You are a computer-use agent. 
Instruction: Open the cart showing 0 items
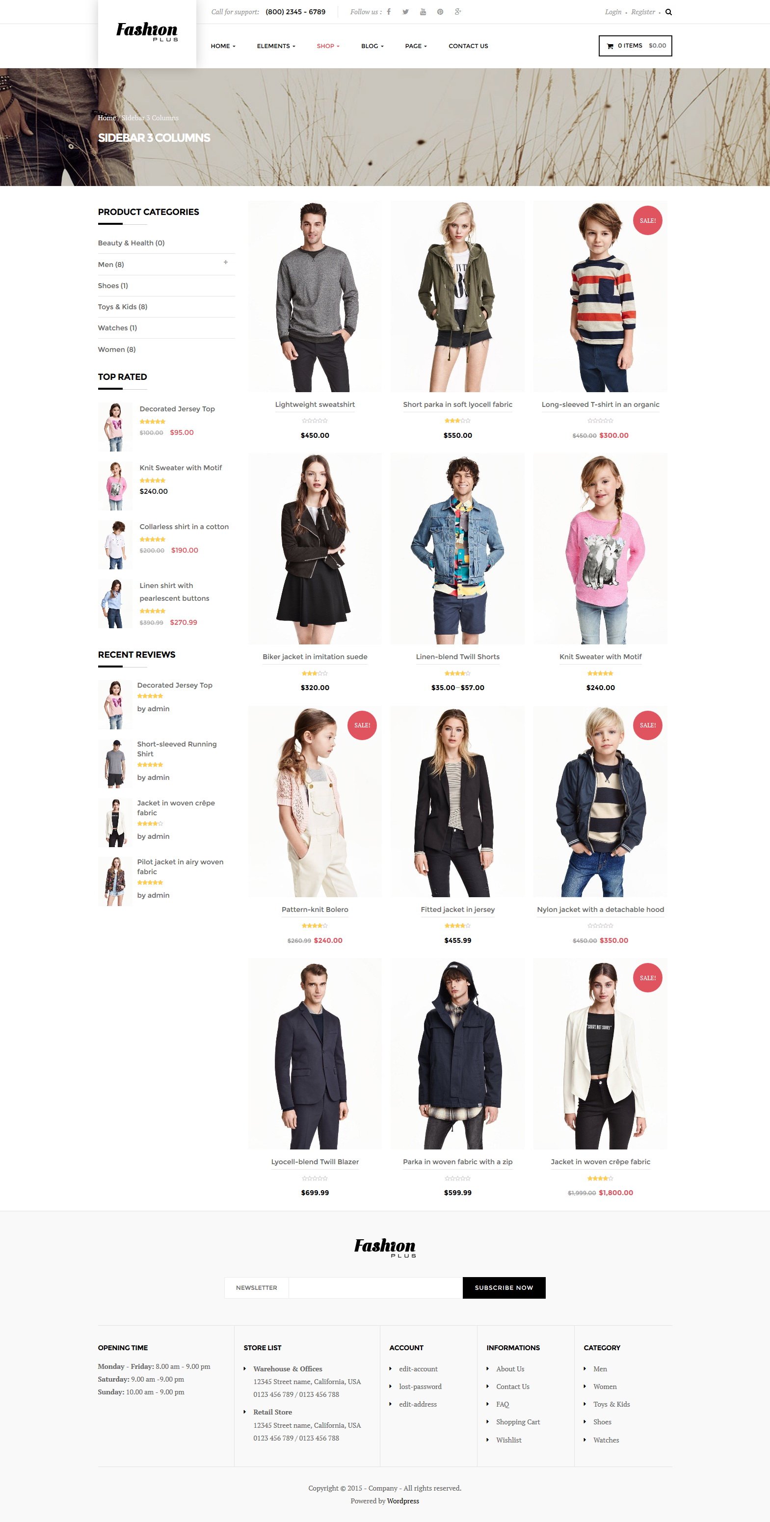point(635,46)
